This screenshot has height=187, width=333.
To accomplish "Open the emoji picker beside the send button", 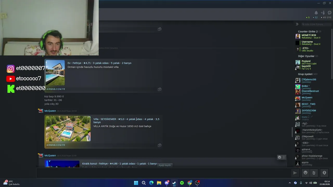I will [306, 173].
